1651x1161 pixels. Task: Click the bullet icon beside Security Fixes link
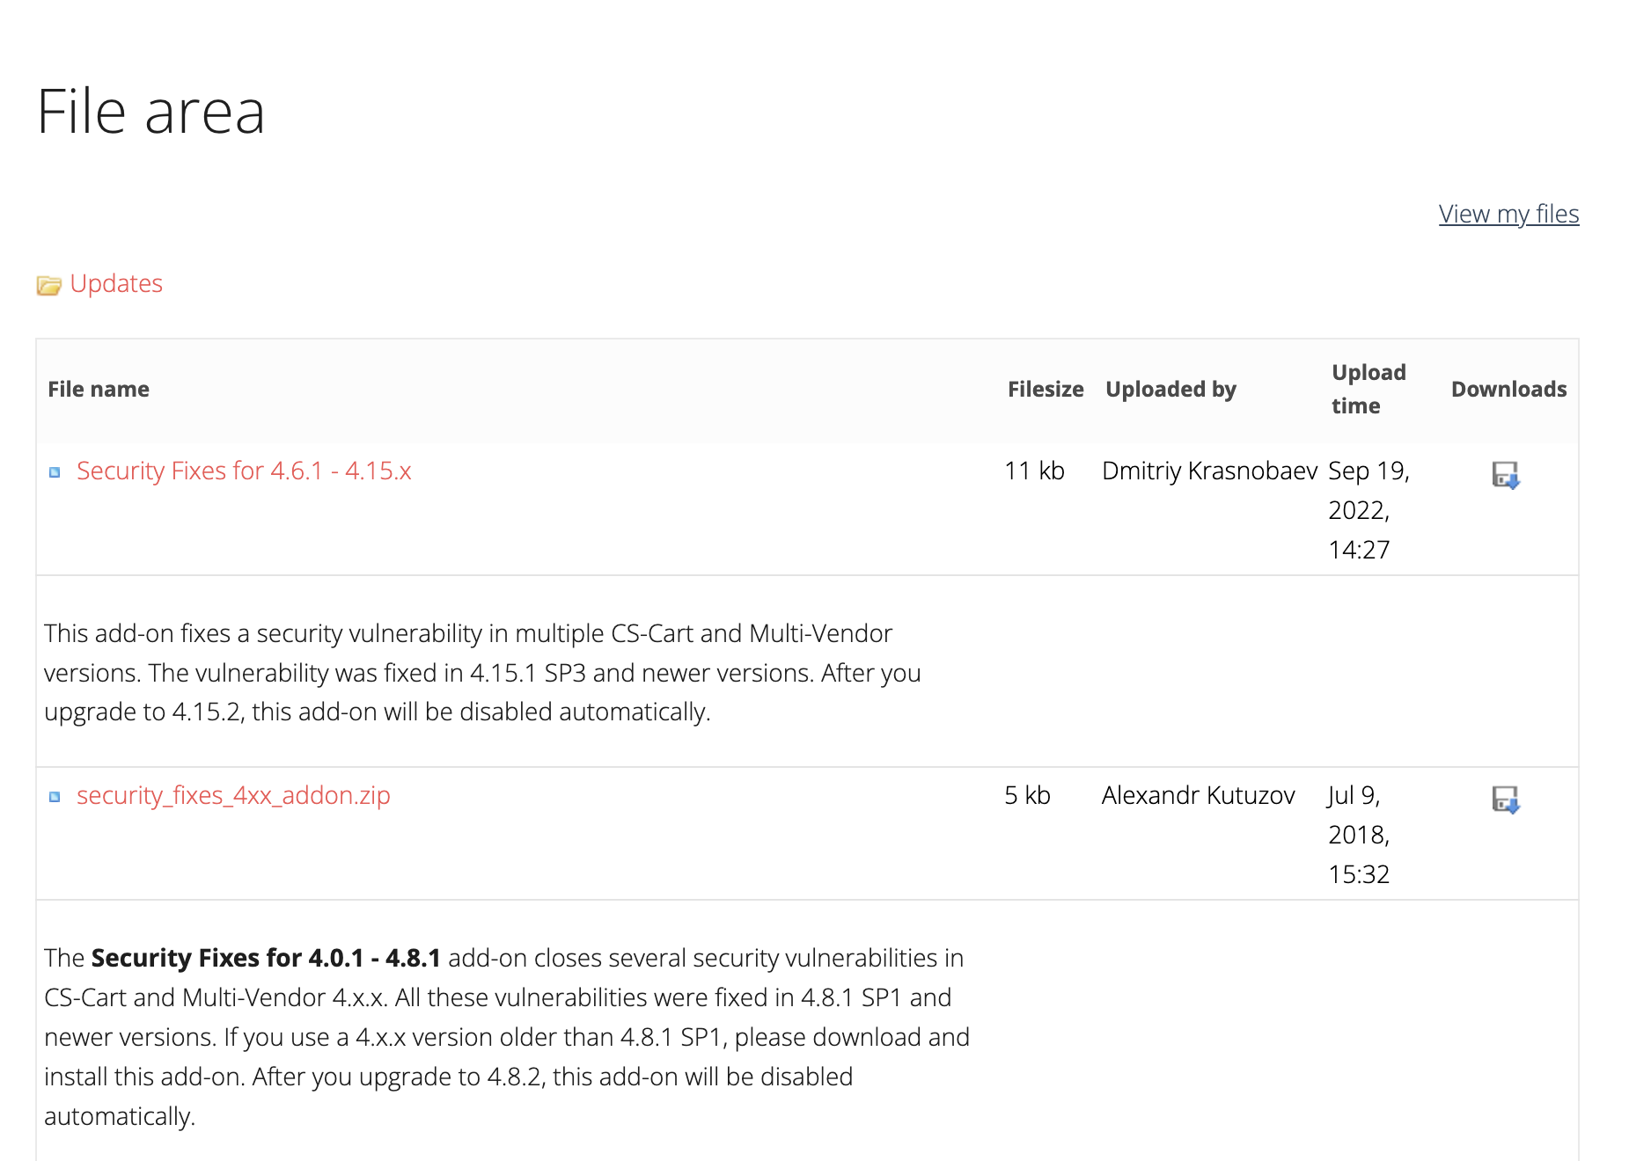(x=55, y=472)
